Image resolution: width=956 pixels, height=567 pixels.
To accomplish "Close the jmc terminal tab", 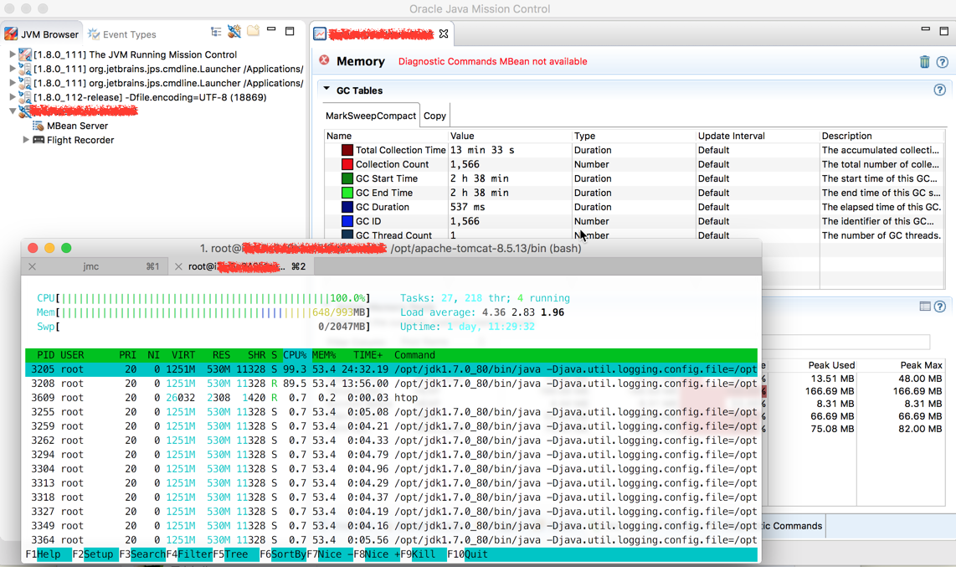I will [33, 266].
